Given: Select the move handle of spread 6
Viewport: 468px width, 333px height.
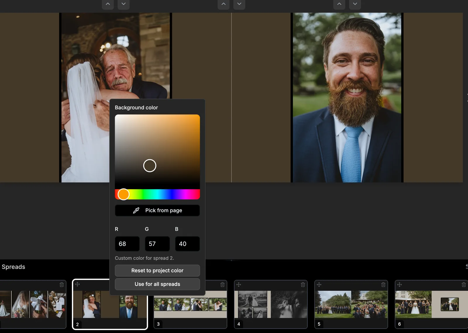Looking at the screenshot, I should pos(400,285).
